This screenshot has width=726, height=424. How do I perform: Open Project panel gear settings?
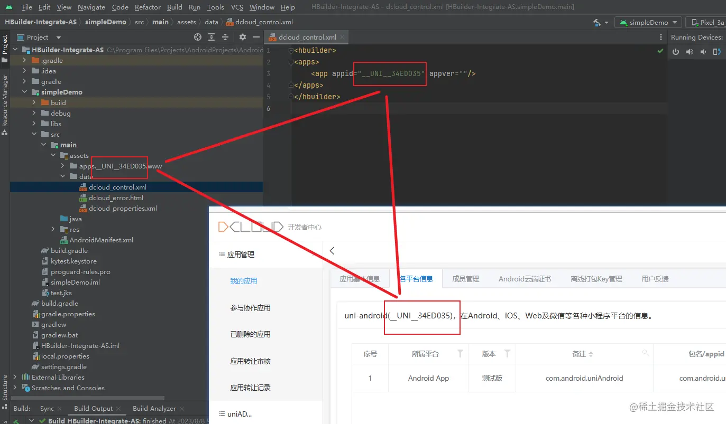point(243,37)
